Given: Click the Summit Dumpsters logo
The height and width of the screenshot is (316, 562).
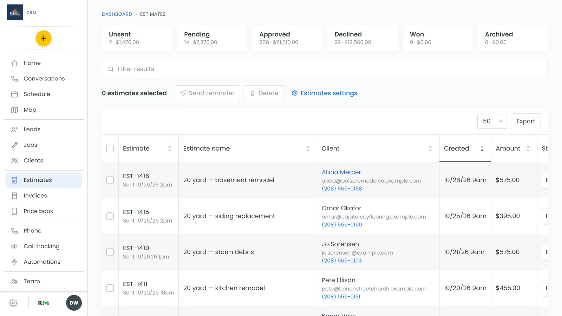Looking at the screenshot, I should click(15, 12).
